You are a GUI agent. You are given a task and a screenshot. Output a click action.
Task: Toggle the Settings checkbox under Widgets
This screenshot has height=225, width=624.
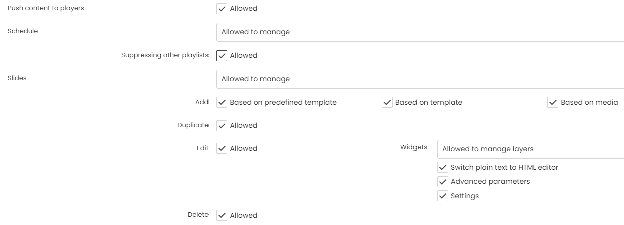tap(443, 196)
